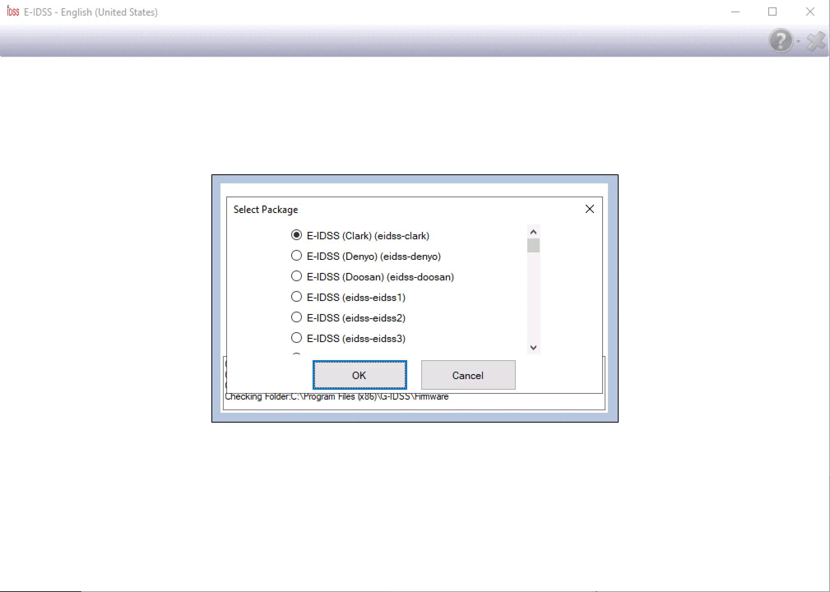Expand the Help icon dropdown arrow
Image resolution: width=830 pixels, height=592 pixels.
tap(798, 41)
